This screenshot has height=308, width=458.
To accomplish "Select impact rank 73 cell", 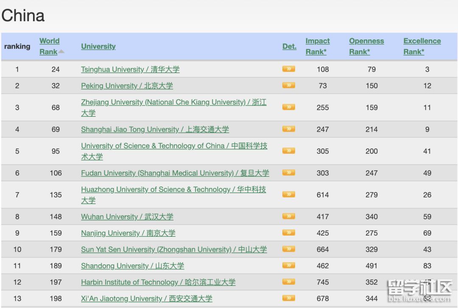I will pyautogui.click(x=323, y=86).
